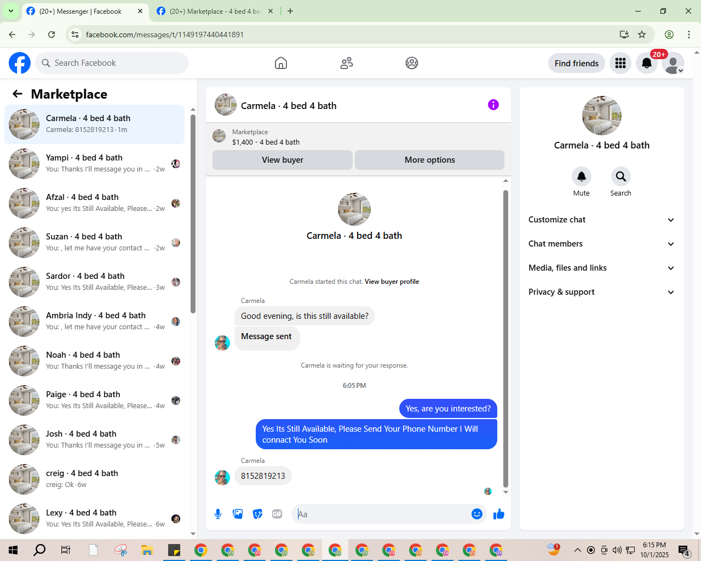The width and height of the screenshot is (701, 561).
Task: Open Task View on taskbar
Action: (x=66, y=550)
